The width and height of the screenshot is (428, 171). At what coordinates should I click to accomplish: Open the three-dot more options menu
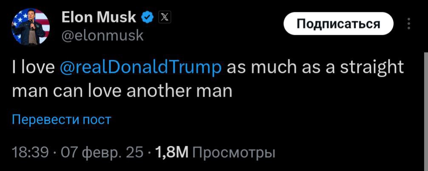click(408, 24)
